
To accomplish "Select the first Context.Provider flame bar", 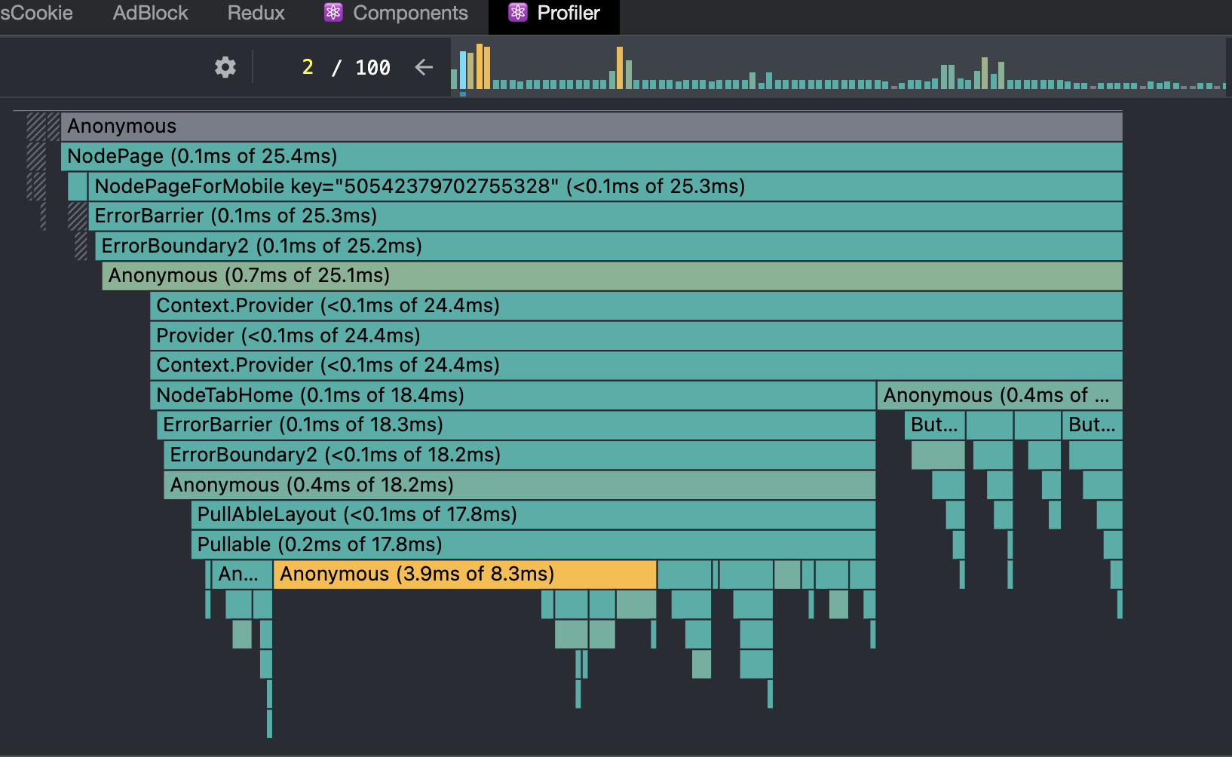I will tap(636, 305).
